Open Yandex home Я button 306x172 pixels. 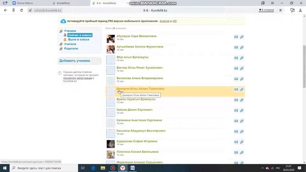point(13,11)
